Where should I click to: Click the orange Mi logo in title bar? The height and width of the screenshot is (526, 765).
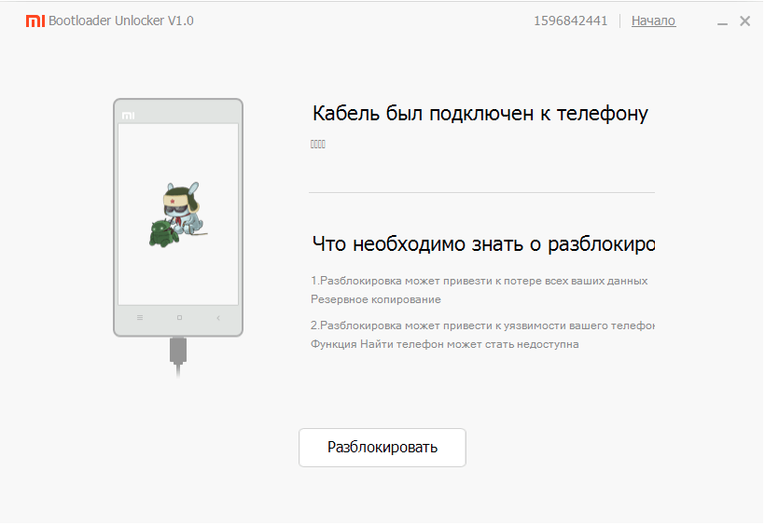click(x=35, y=21)
